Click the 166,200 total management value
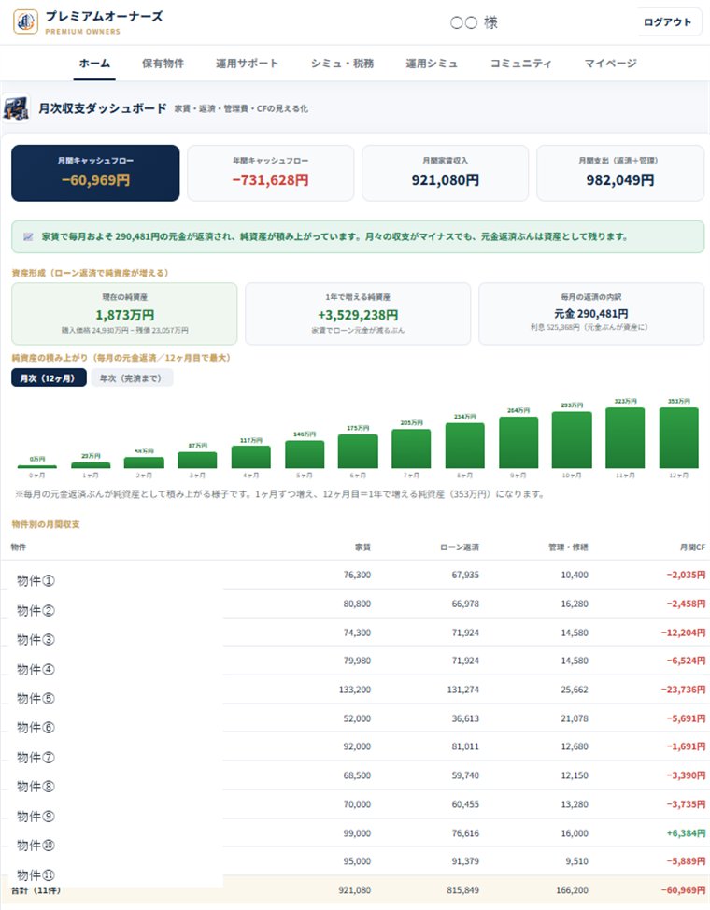This screenshot has height=910, width=710. 573,890
